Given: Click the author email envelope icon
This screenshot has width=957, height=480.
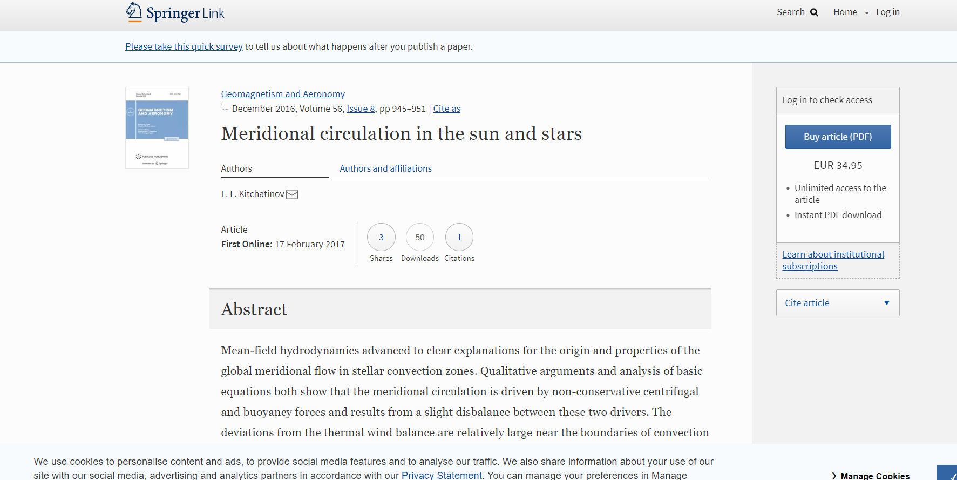Looking at the screenshot, I should pyautogui.click(x=292, y=194).
